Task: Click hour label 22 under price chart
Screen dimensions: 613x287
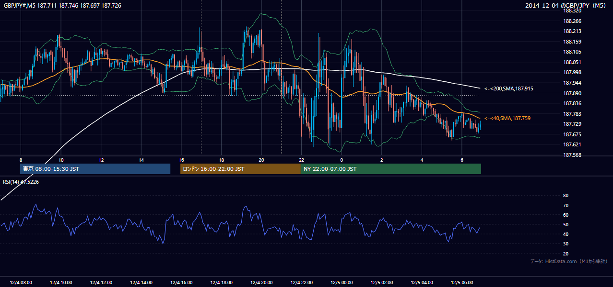Action: [x=301, y=160]
